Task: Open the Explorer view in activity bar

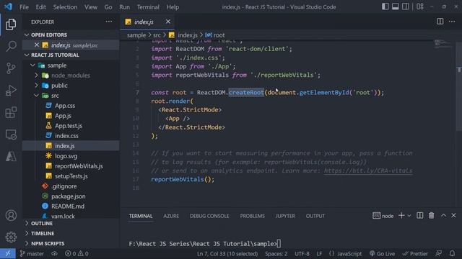Action: [x=11, y=24]
